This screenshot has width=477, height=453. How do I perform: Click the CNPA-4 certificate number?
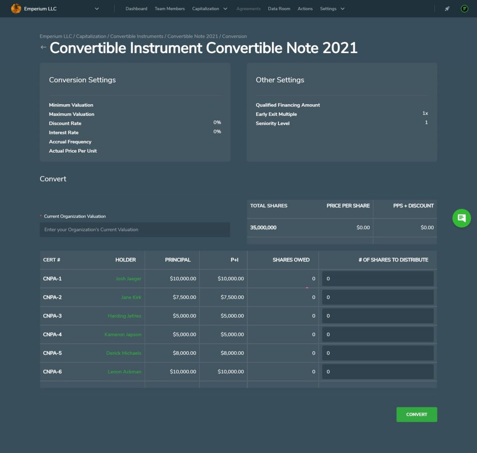52,334
